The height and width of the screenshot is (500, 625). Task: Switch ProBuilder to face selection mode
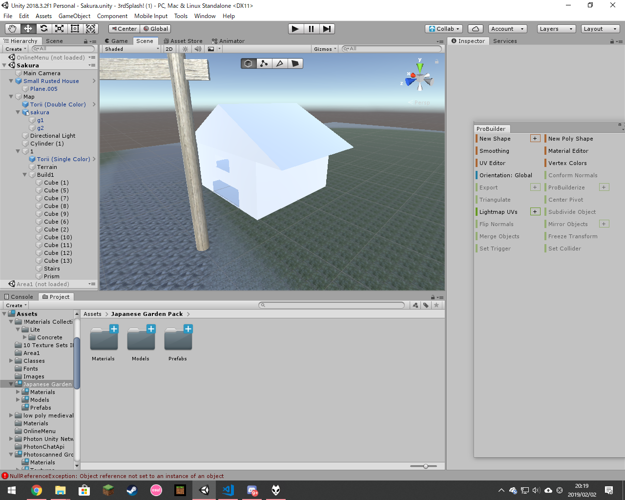(x=295, y=63)
